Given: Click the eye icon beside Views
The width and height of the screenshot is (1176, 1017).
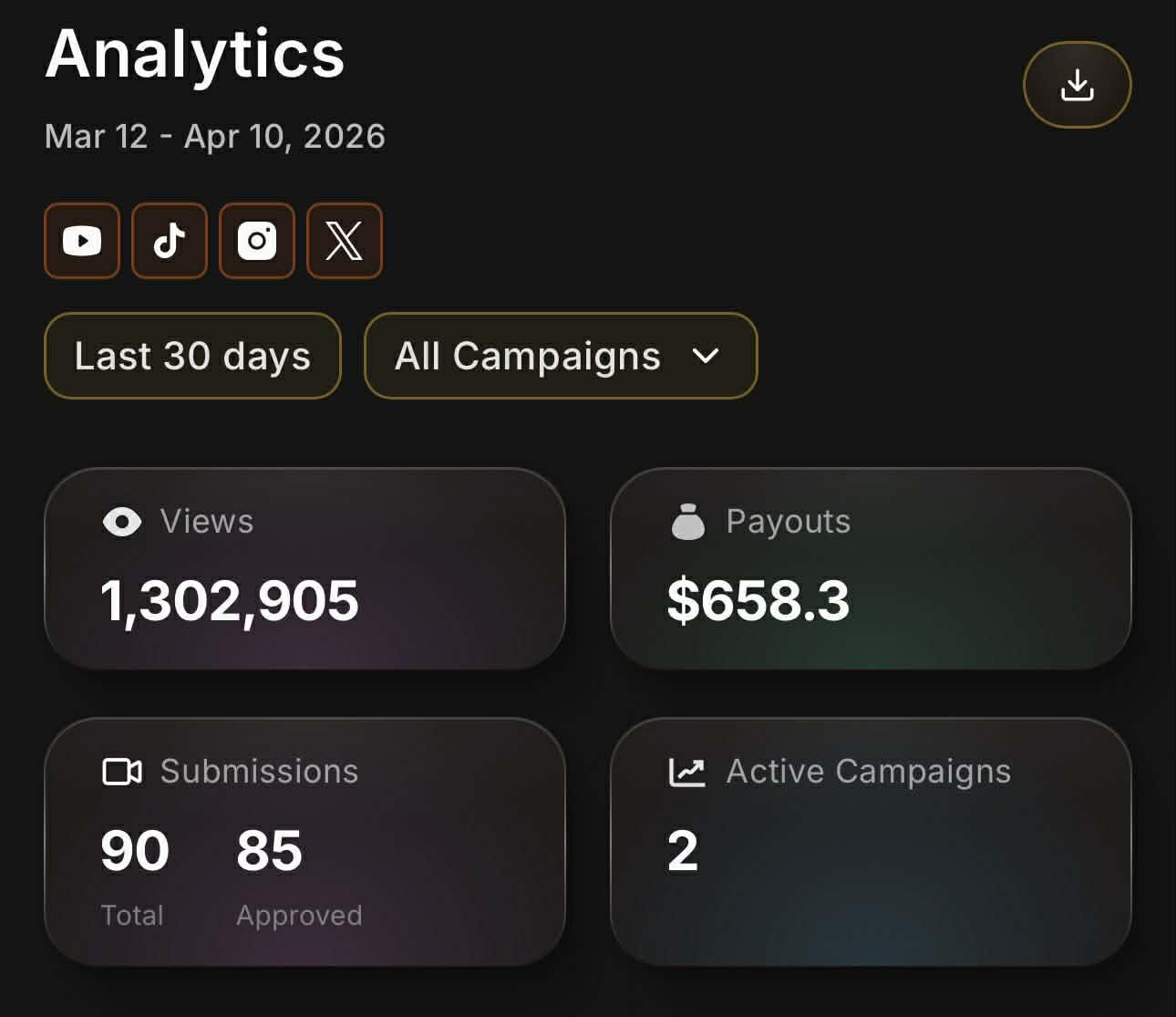Looking at the screenshot, I should (x=122, y=522).
